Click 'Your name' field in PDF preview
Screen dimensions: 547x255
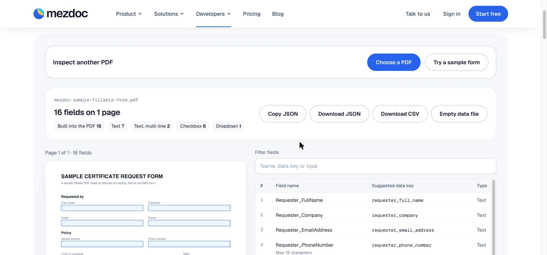(102, 208)
